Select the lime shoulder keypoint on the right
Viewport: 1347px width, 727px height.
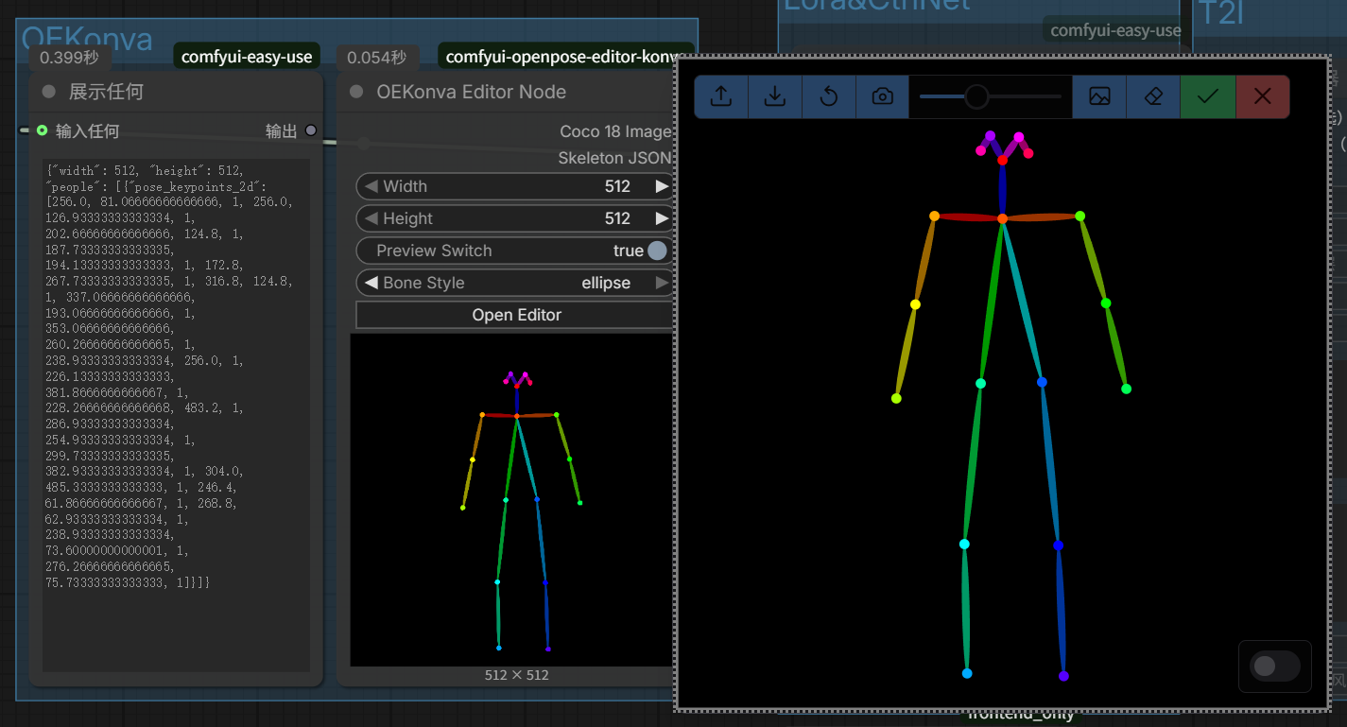pos(1079,216)
